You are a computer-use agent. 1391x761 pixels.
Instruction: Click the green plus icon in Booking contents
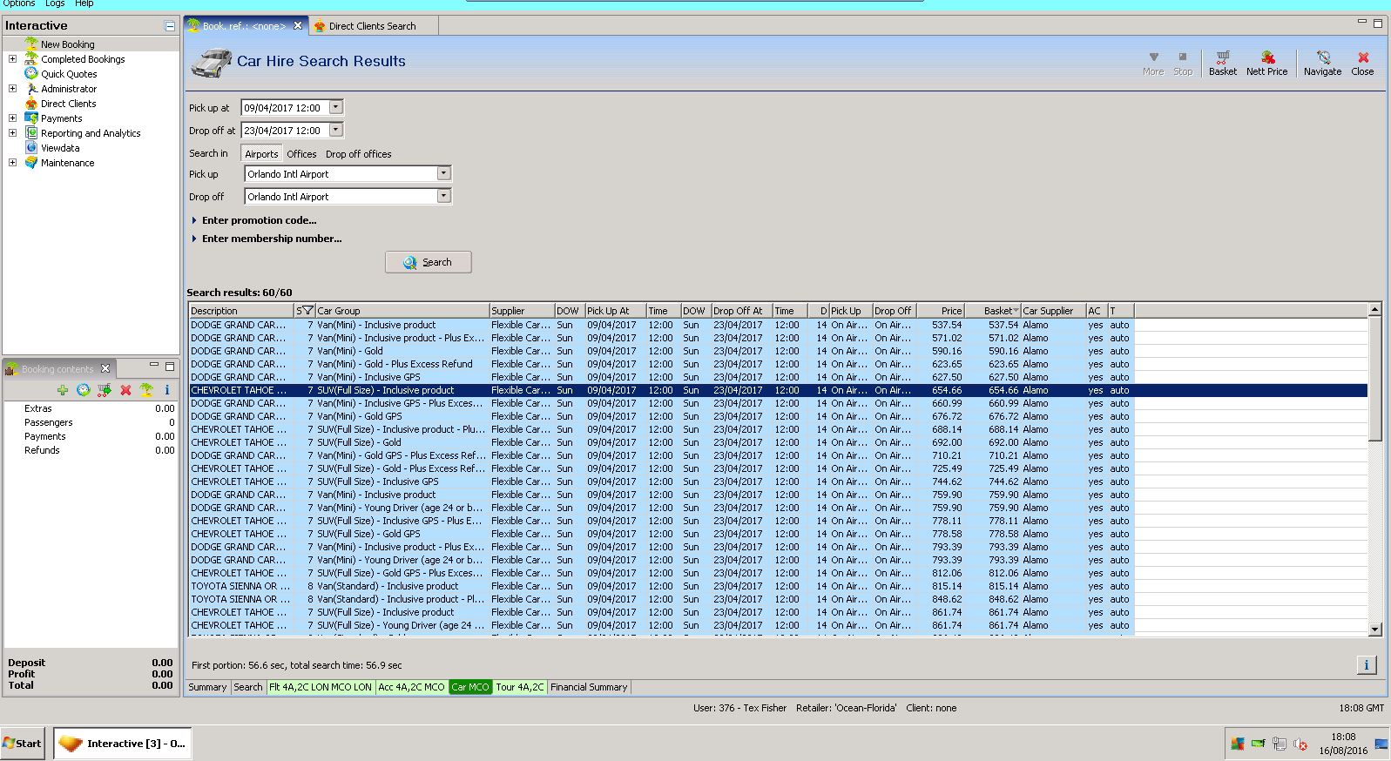(63, 390)
